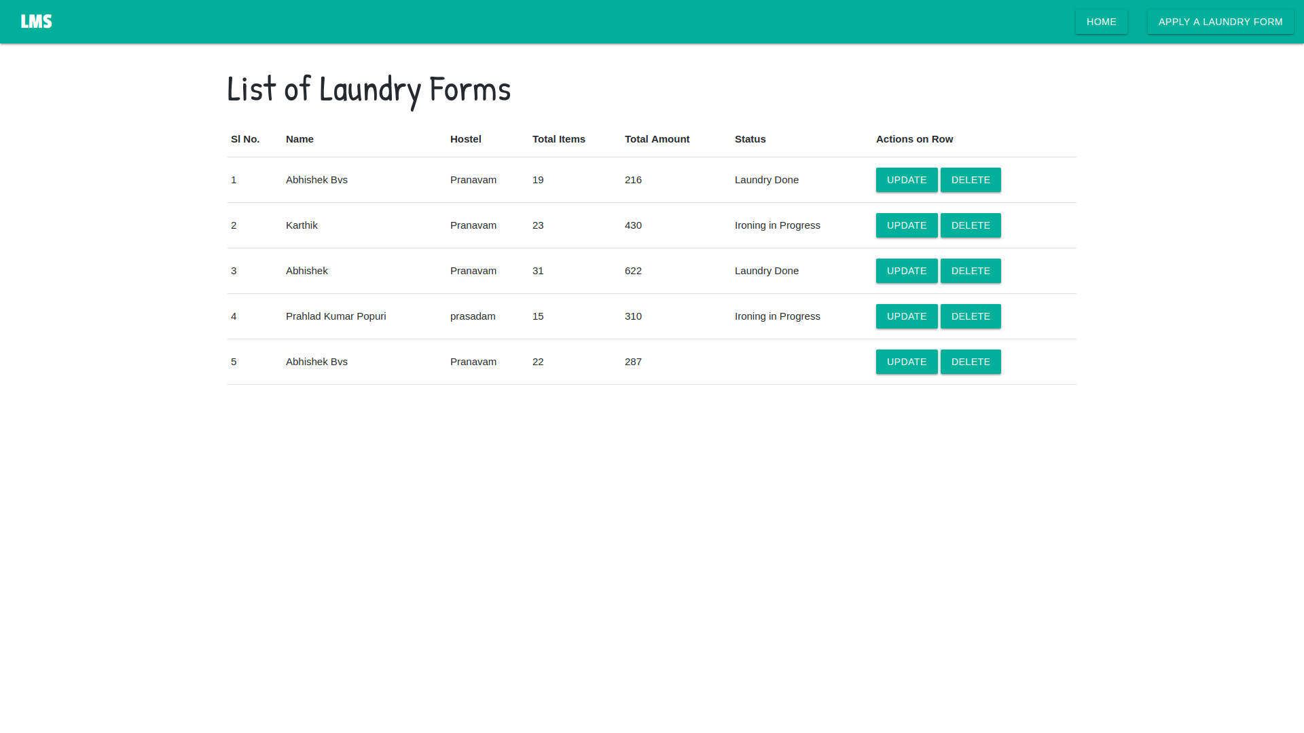Image resolution: width=1304 pixels, height=733 pixels.
Task: Update row 1 Abhishek Bvs entry
Action: pyautogui.click(x=906, y=180)
